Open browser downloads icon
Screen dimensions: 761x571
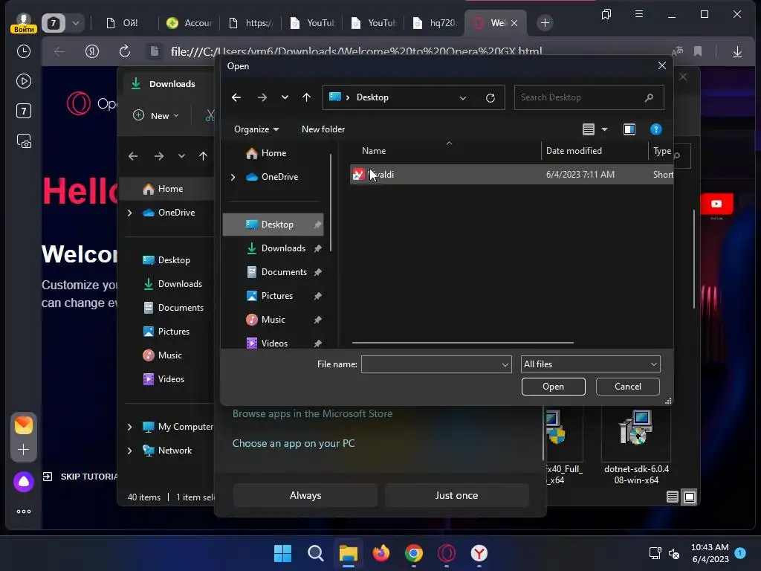pyautogui.click(x=737, y=51)
